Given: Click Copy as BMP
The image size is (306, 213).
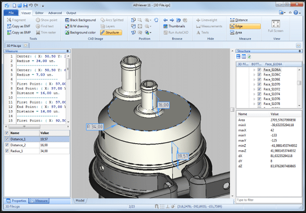Looking at the screenshot, I should 19,32.
